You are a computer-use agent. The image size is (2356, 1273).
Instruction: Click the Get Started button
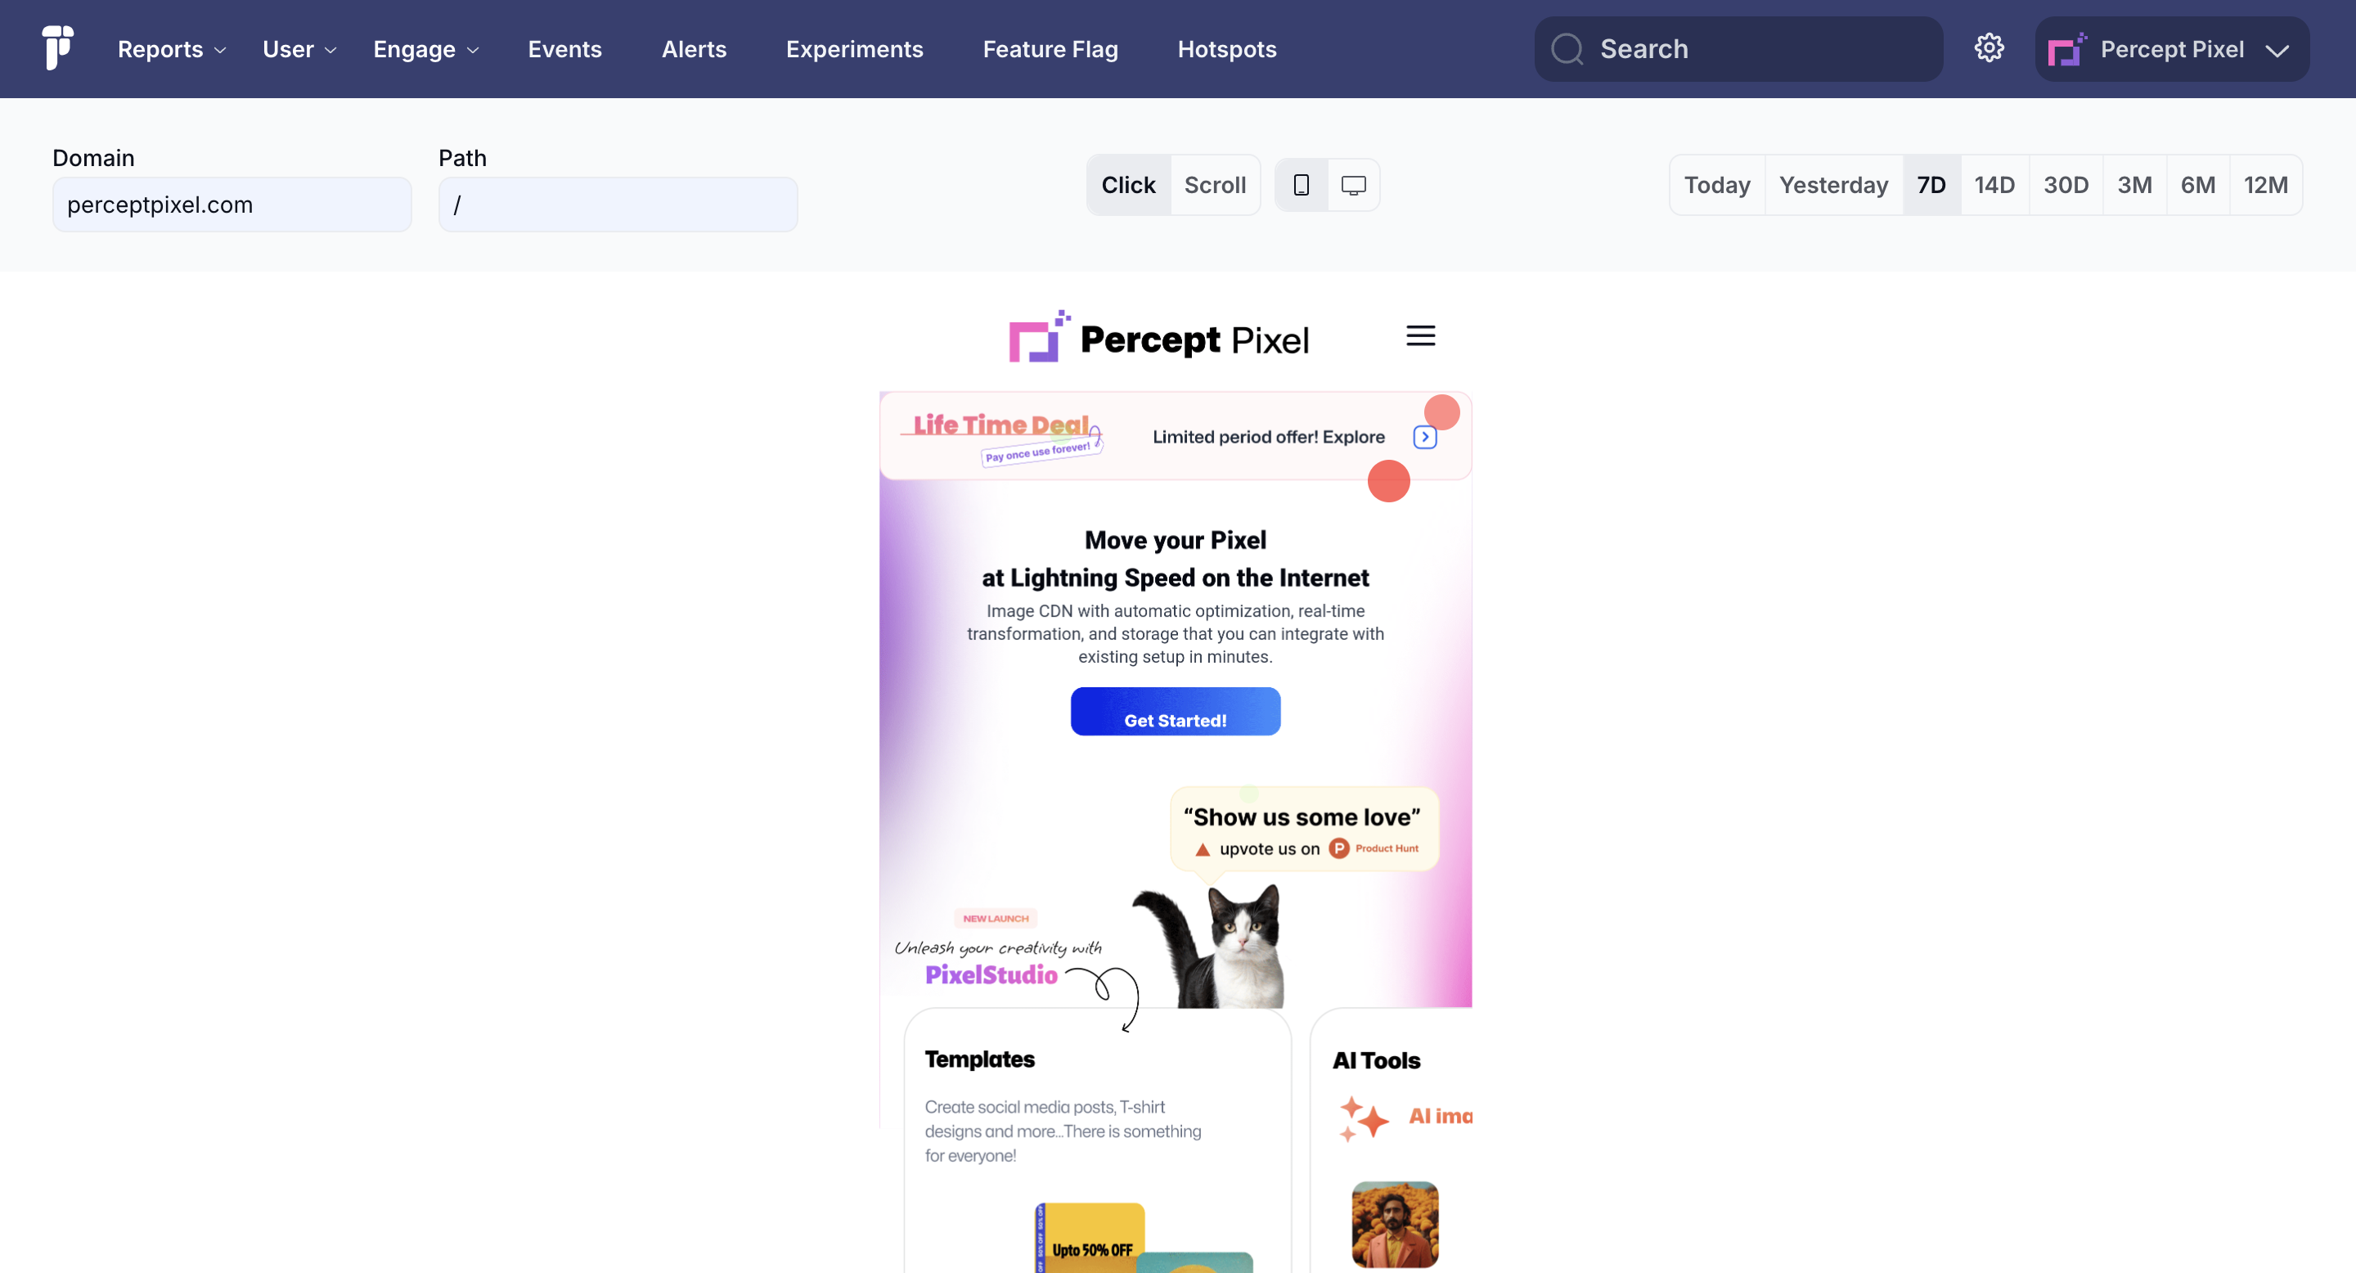coord(1174,718)
